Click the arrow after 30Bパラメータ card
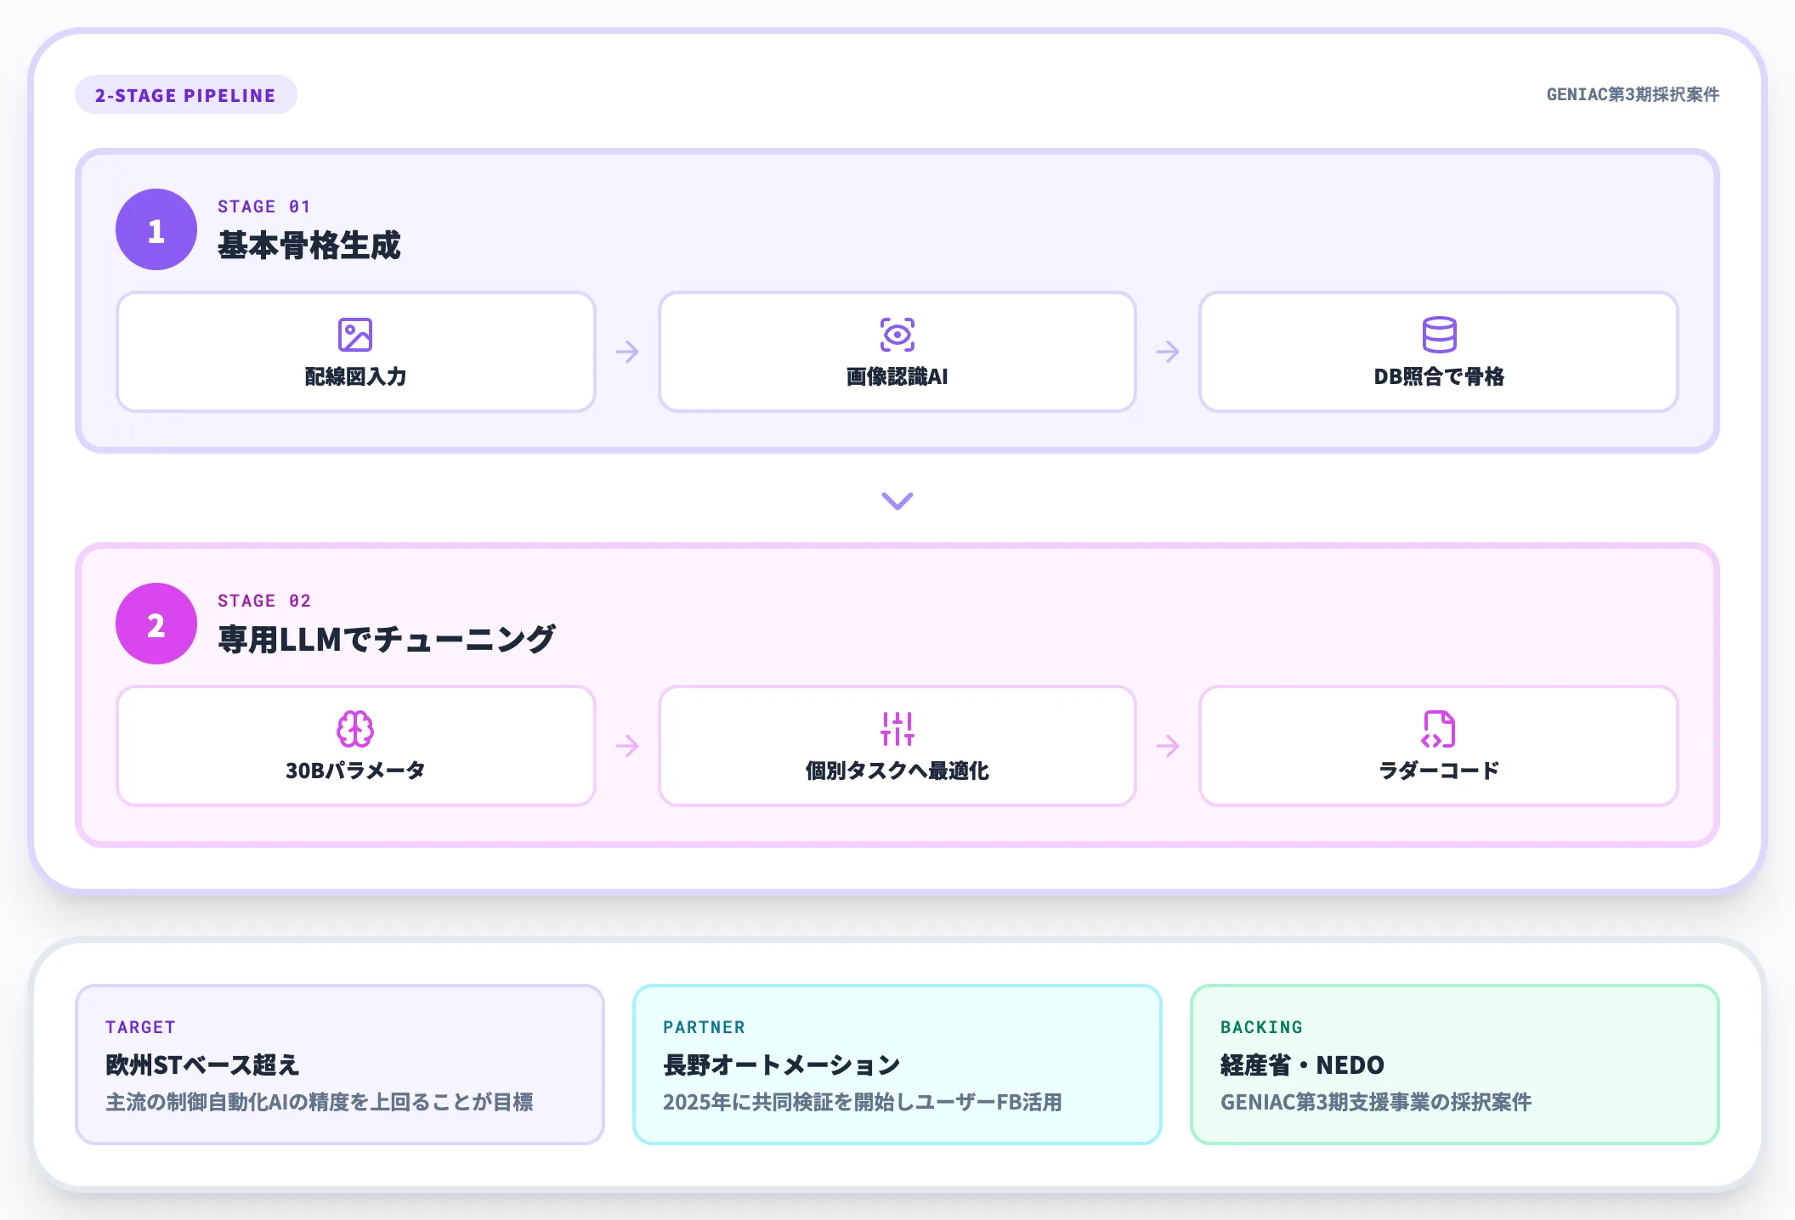1795x1220 pixels. [627, 746]
